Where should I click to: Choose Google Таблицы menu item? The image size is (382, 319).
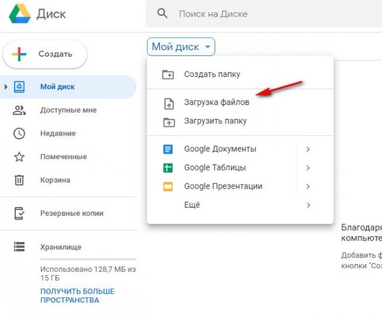pyautogui.click(x=240, y=168)
